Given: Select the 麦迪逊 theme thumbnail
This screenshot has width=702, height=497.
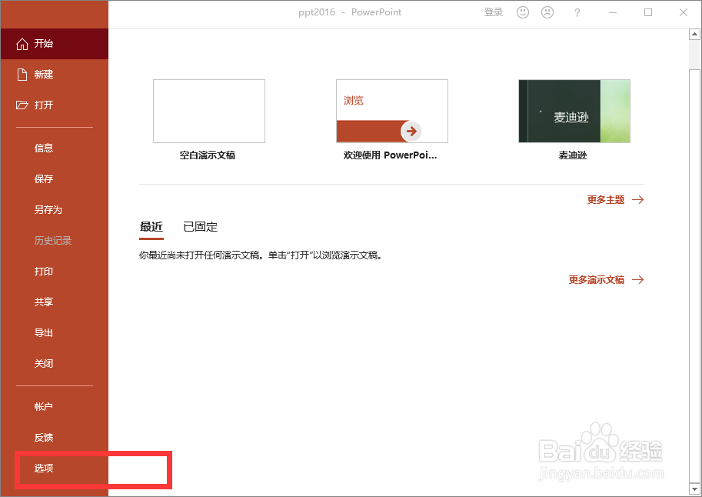Looking at the screenshot, I should [x=574, y=111].
